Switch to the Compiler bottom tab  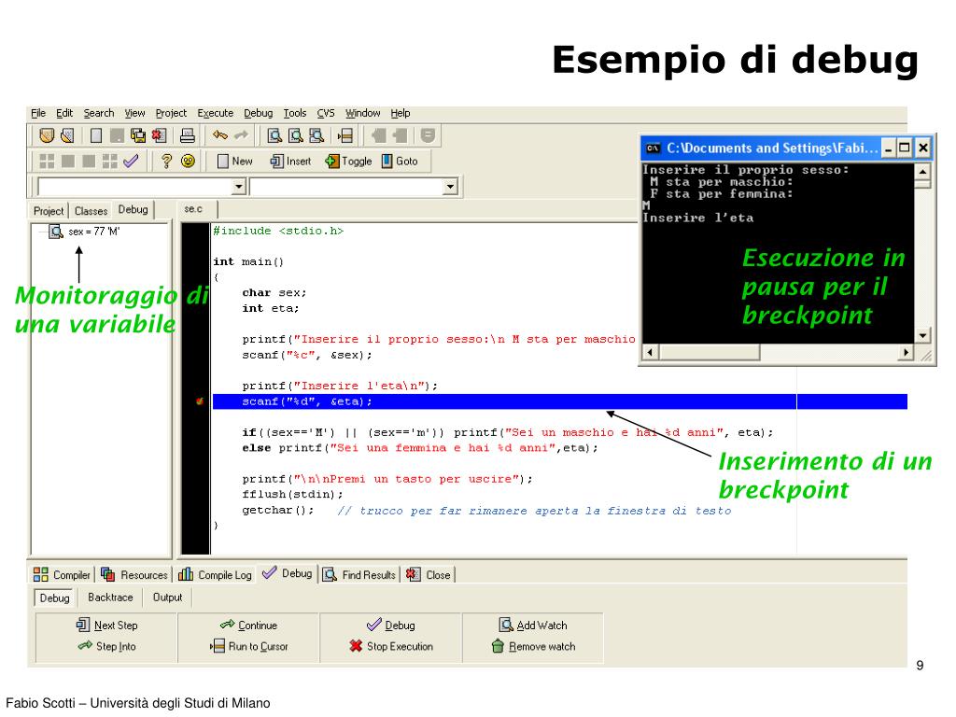click(63, 575)
